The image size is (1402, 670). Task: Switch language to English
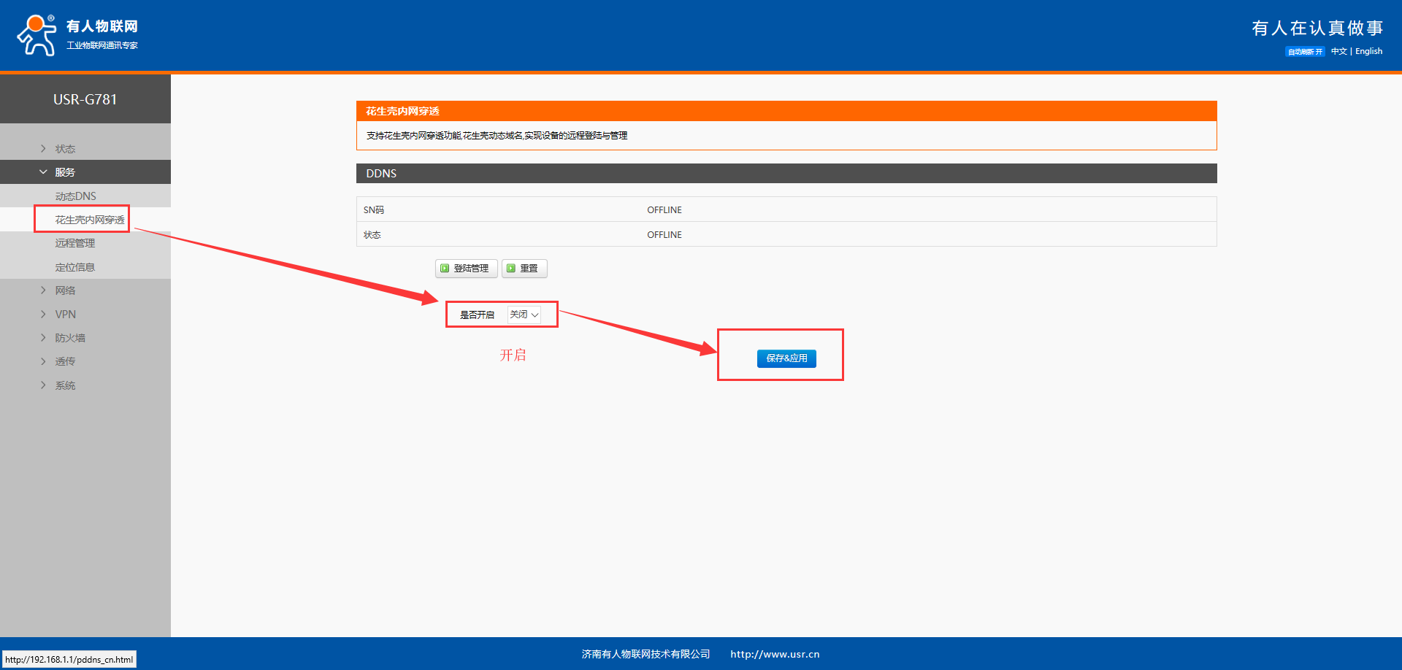point(1368,52)
